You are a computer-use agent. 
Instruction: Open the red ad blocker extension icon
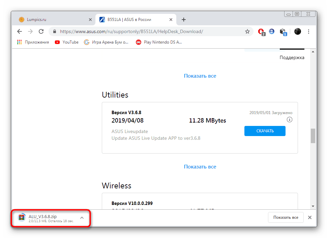(x=262, y=32)
